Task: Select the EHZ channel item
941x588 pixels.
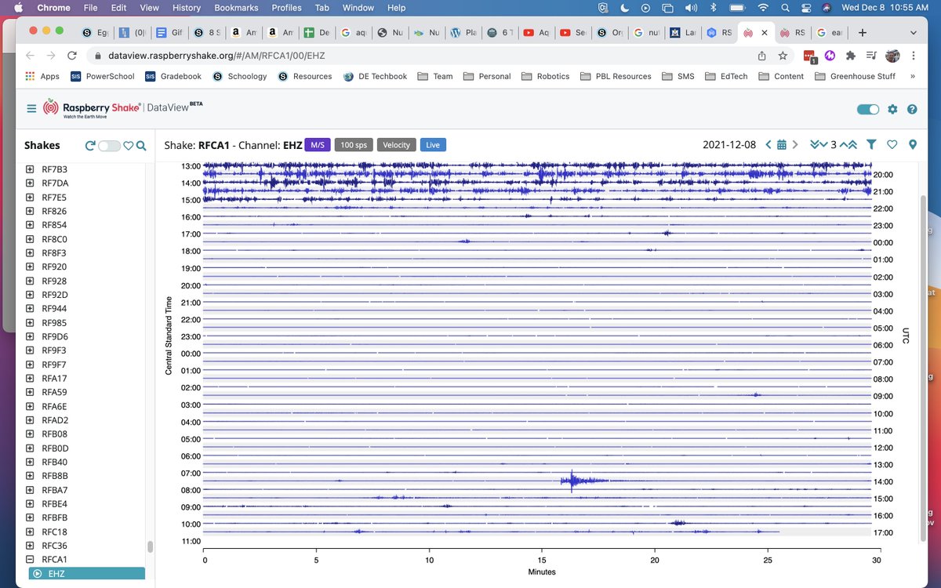Action: pos(86,574)
